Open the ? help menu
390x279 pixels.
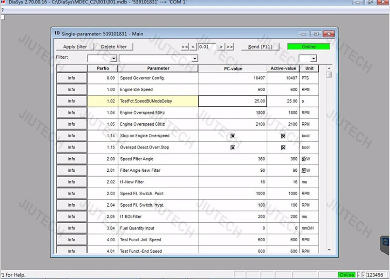[x=2, y=10]
